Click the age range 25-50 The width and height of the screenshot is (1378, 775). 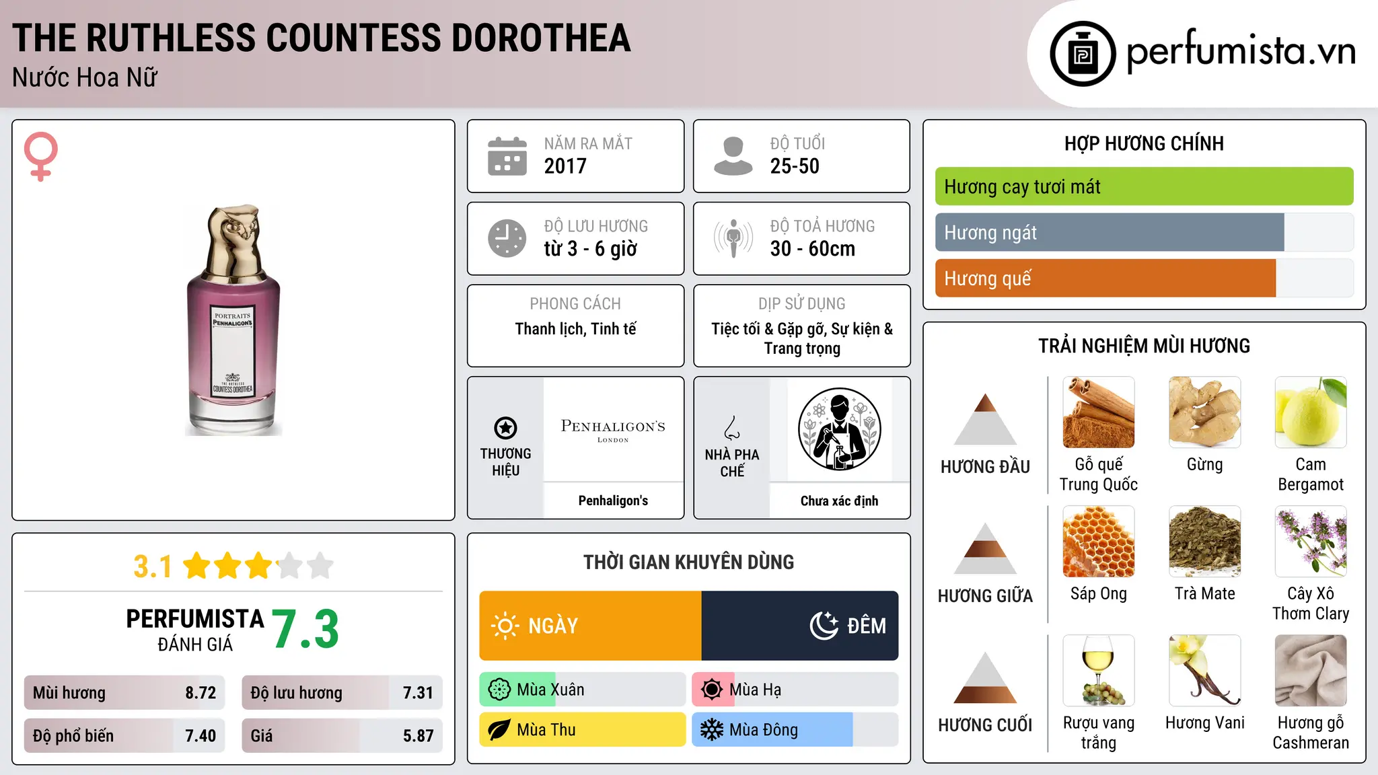(795, 166)
